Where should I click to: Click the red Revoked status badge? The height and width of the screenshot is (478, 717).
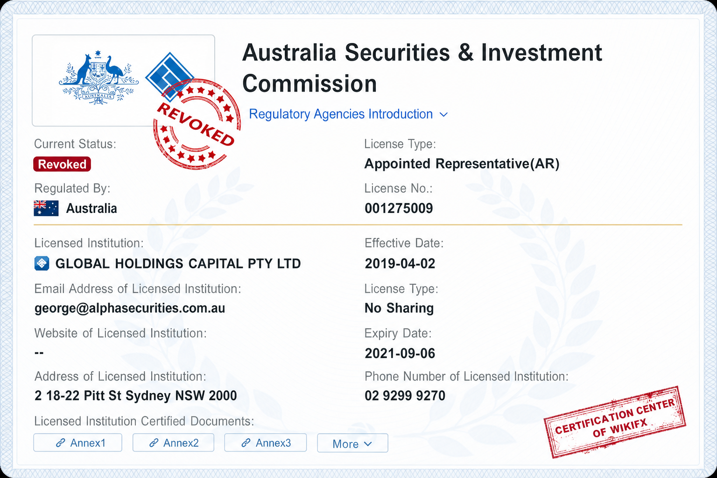(62, 164)
